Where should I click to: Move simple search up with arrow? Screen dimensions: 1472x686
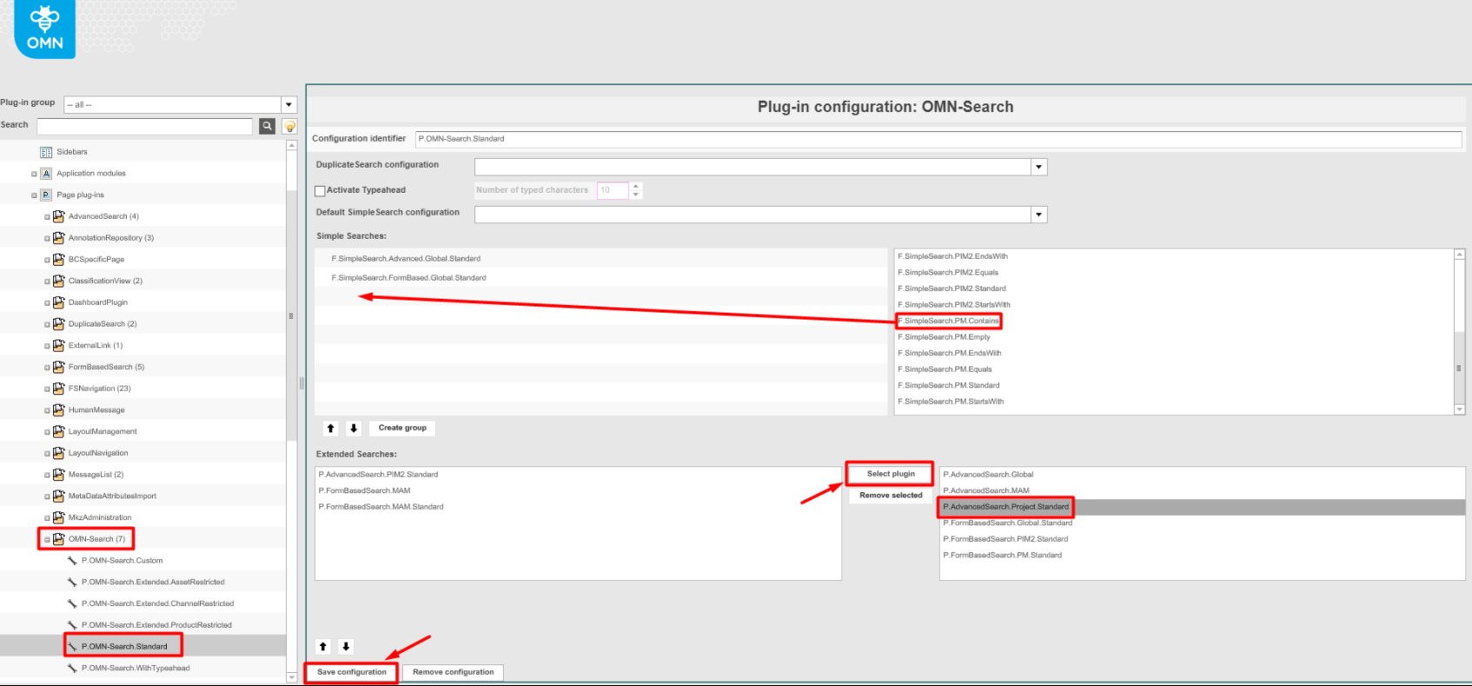331,428
